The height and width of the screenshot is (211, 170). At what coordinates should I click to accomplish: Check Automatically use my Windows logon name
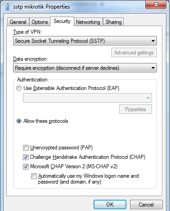[x=34, y=176]
